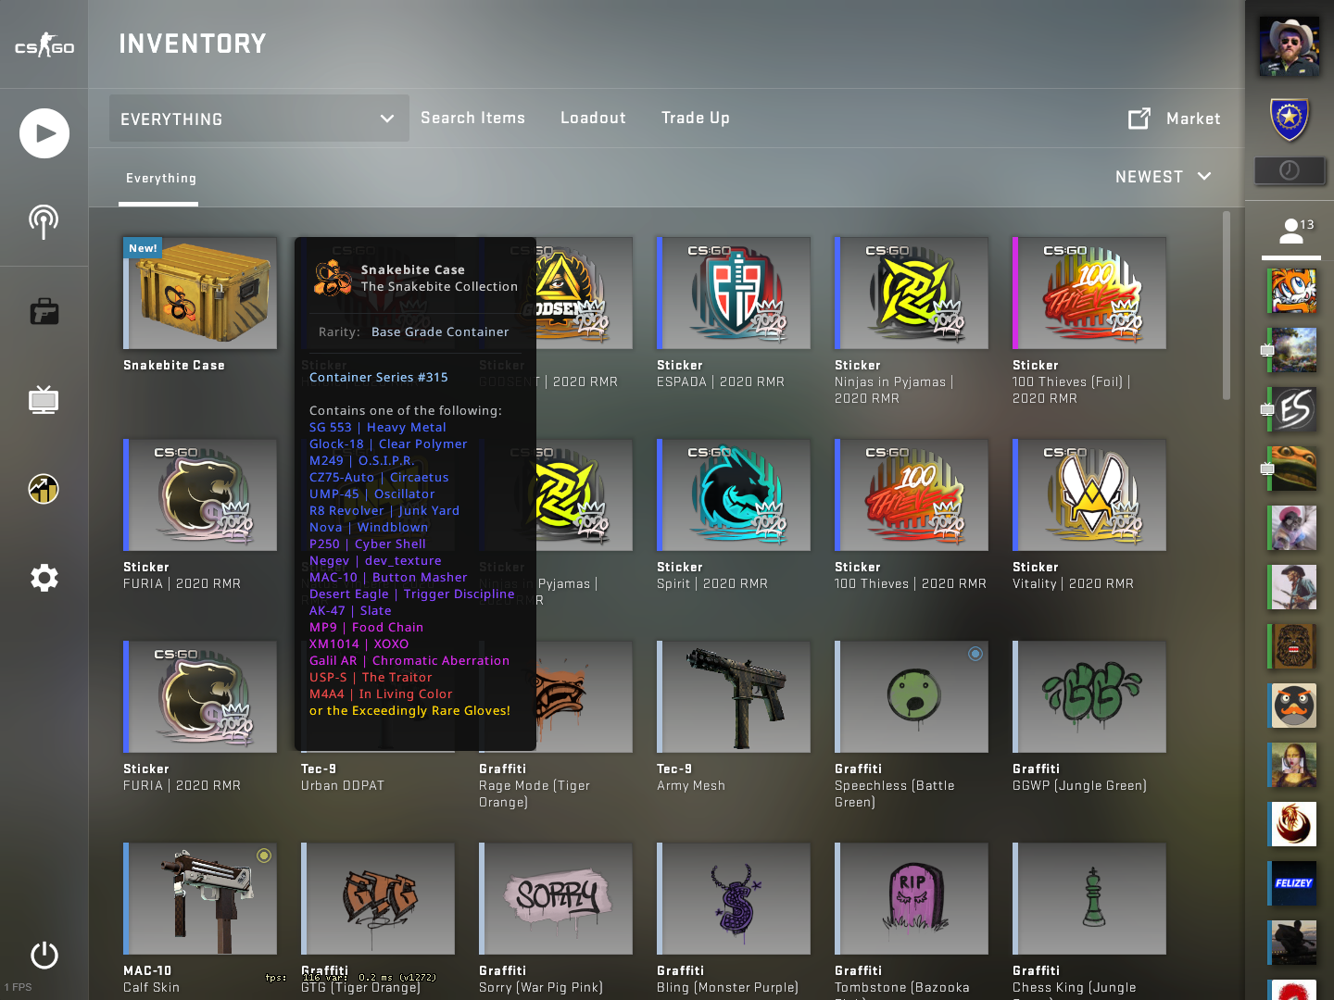Screen dimensions: 1334x1000
Task: Select the Tec-9 Army Mesh item
Action: (x=734, y=697)
